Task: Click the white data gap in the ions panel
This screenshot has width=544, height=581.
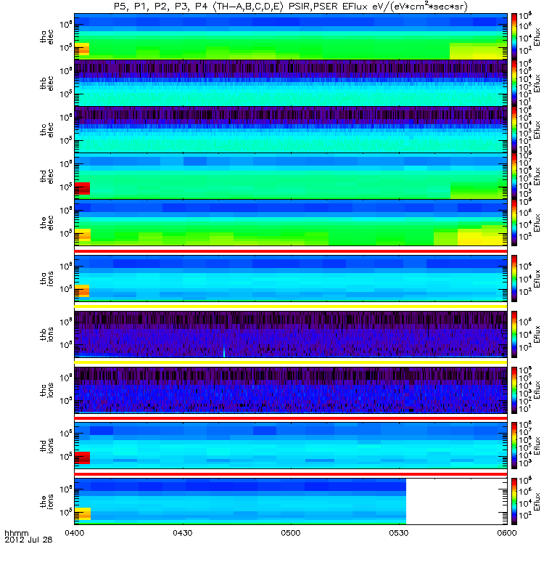Action: pyautogui.click(x=456, y=501)
